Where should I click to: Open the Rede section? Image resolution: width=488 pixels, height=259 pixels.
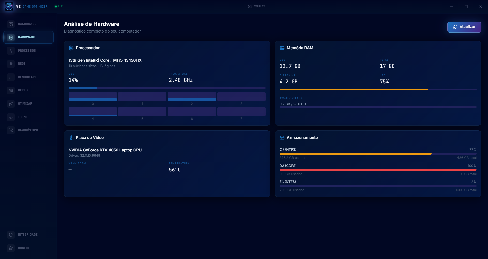28,64
